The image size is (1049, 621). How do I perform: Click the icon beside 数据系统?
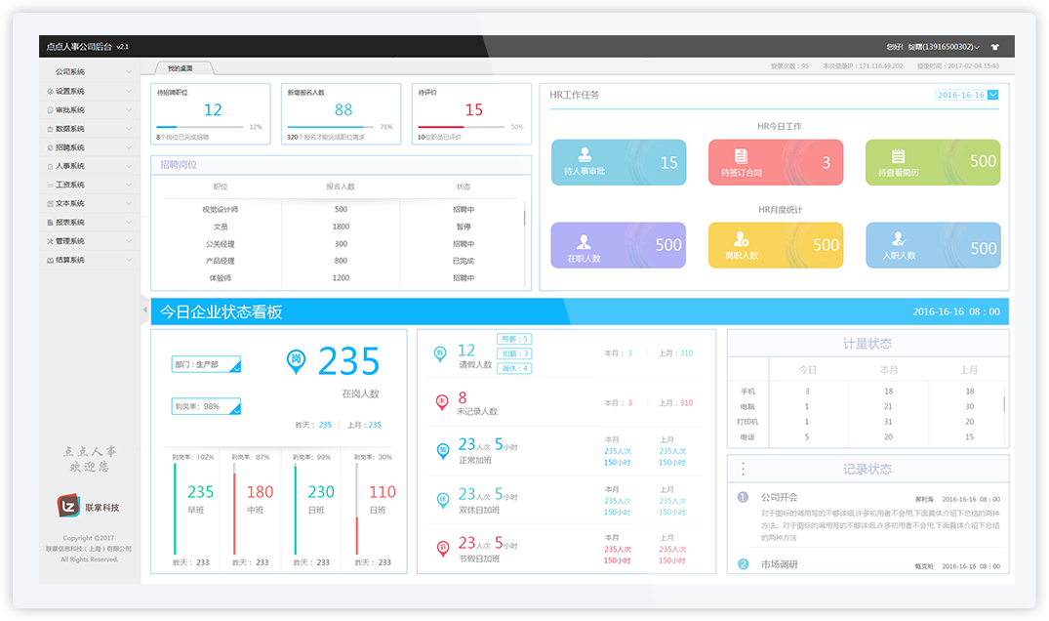[x=50, y=129]
